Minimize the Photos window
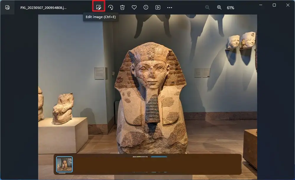 (260, 5)
